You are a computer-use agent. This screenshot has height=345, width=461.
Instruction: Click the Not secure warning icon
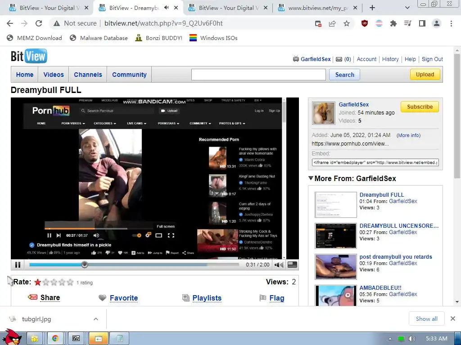(x=57, y=23)
